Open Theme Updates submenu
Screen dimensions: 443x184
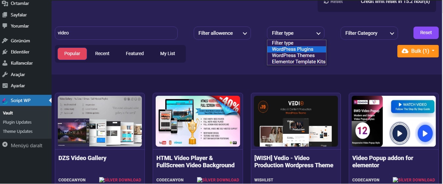(18, 131)
